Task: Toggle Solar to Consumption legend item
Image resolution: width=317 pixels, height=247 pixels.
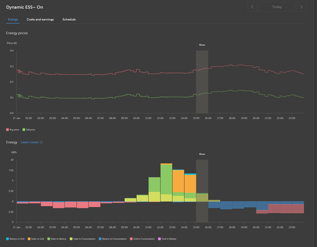Action: 82,239
